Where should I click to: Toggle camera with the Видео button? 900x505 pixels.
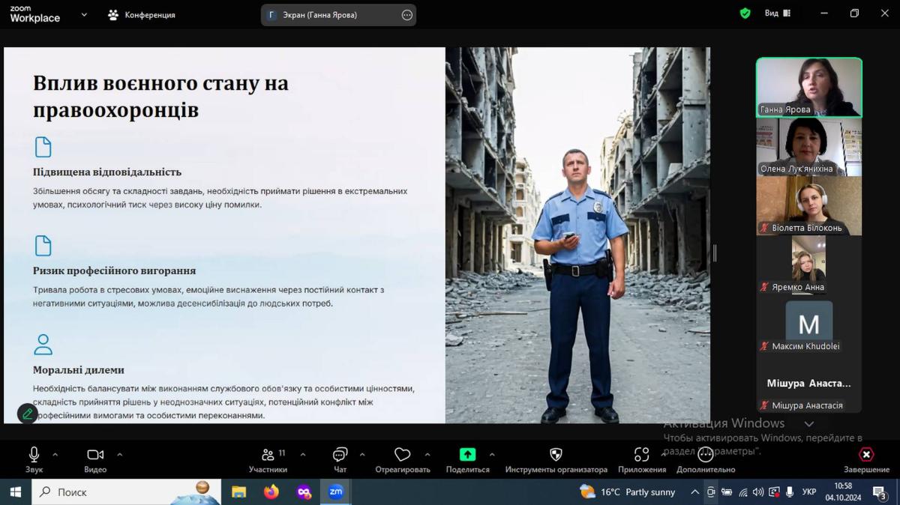tap(95, 459)
